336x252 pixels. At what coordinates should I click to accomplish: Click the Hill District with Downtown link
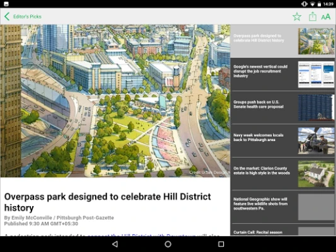[x=141, y=235]
